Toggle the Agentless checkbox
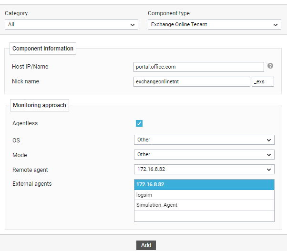This screenshot has height=251, width=287. click(x=139, y=123)
